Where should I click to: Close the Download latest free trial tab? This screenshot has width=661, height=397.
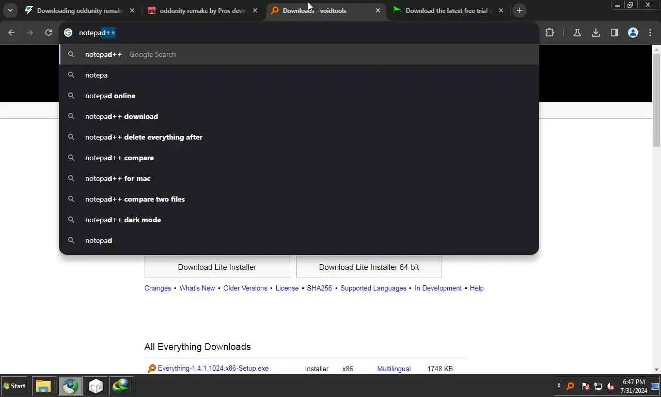click(x=501, y=10)
